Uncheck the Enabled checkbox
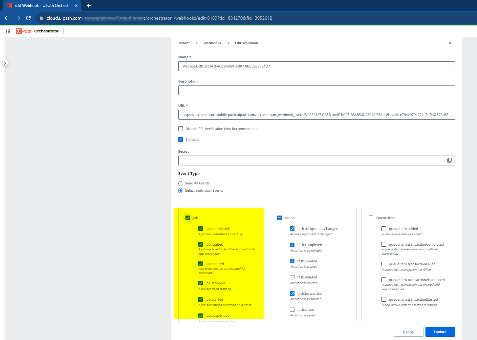This screenshot has height=340, width=477. click(x=181, y=140)
